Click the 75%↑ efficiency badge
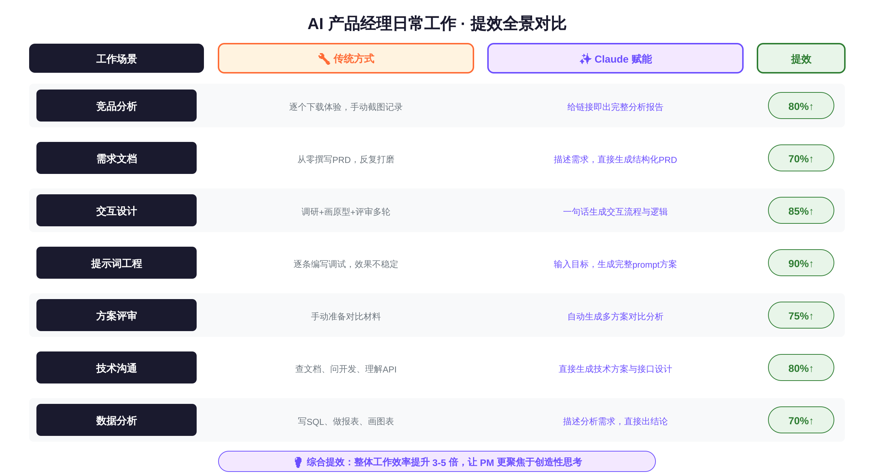The height and width of the screenshot is (473, 874). click(x=801, y=315)
